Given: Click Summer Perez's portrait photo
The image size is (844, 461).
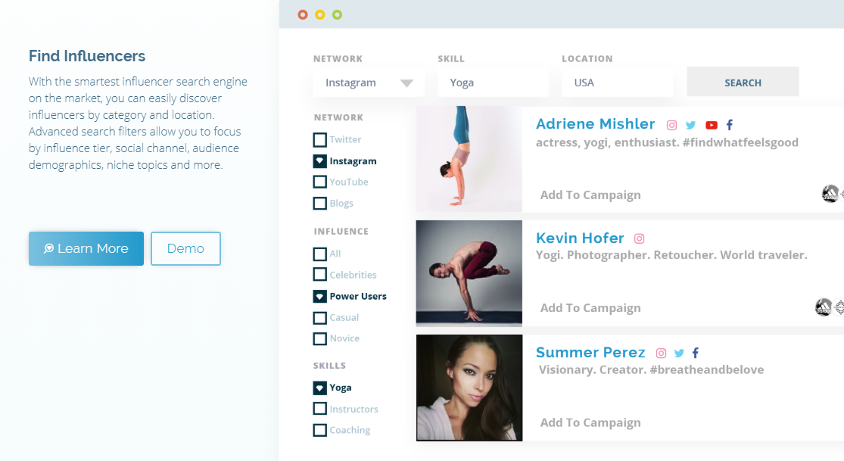Looking at the screenshot, I should click(x=469, y=388).
